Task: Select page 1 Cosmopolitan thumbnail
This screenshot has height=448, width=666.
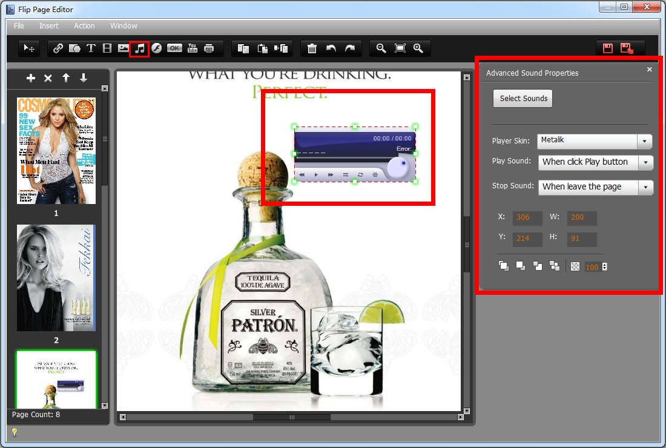Action: click(56, 151)
